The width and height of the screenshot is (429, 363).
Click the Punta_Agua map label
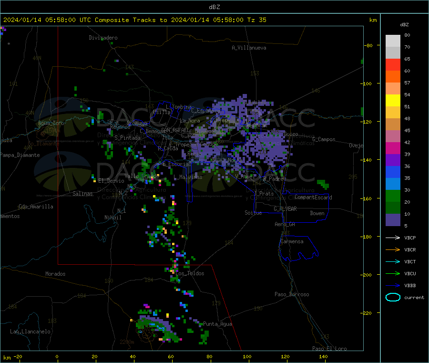217,324
